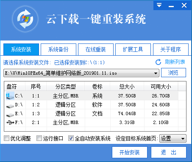Expand the ISO file path dropdown
The image size is (192, 162).
point(156,73)
